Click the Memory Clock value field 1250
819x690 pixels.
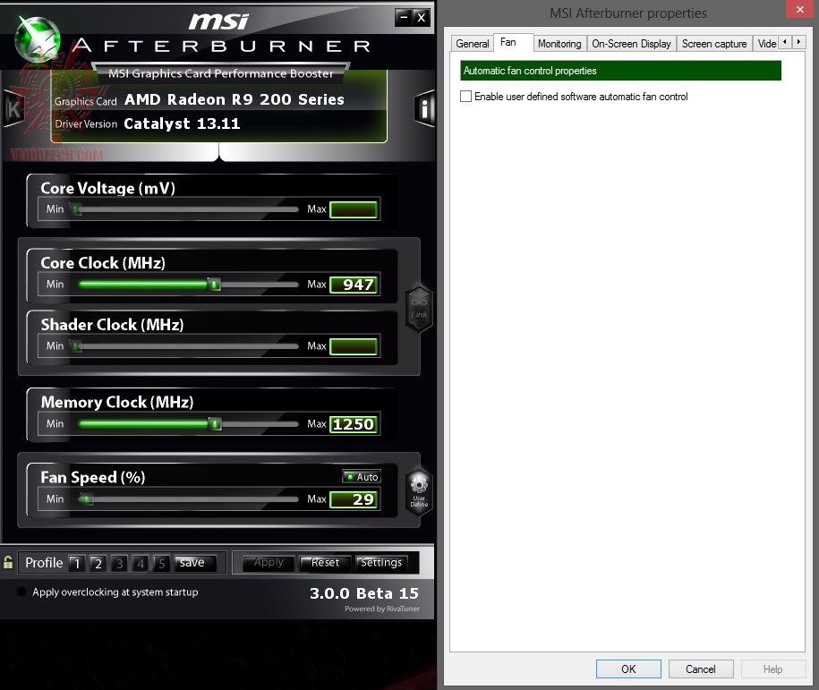coord(354,424)
